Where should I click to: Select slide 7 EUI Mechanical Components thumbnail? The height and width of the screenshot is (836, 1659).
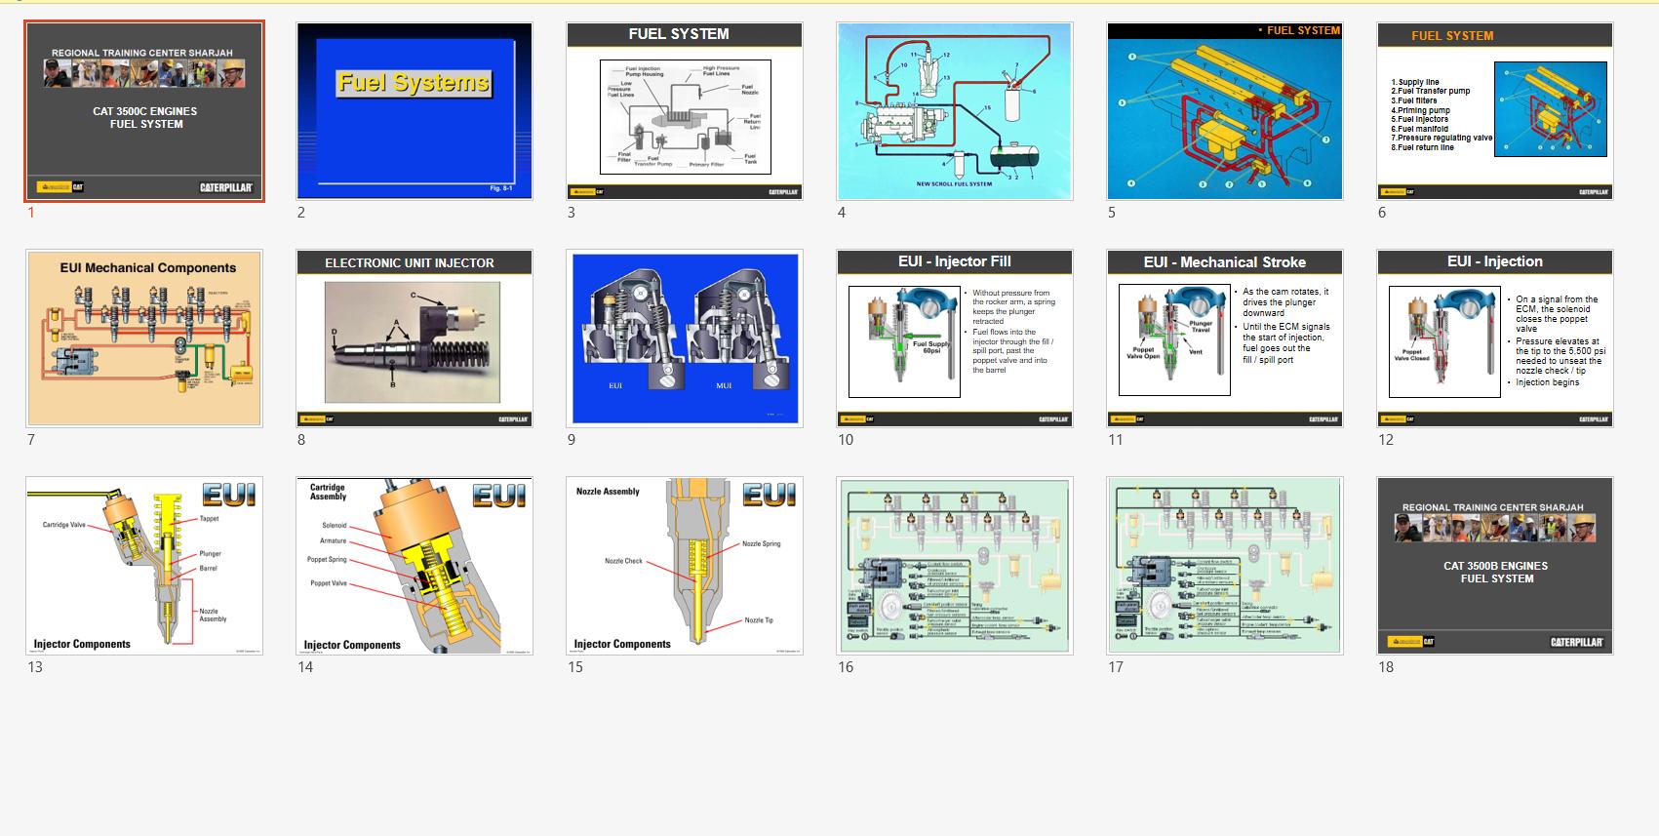click(x=144, y=338)
